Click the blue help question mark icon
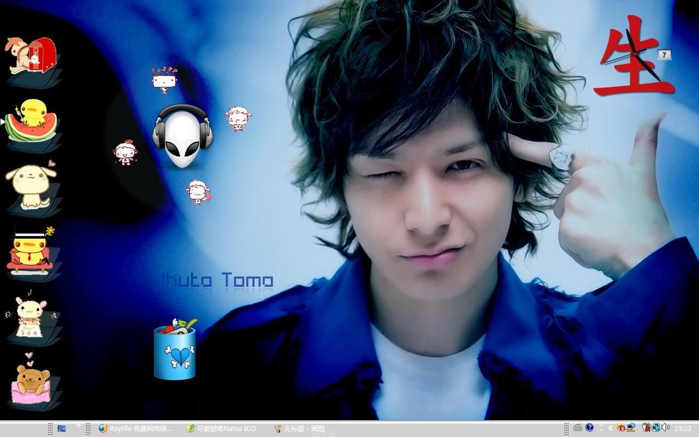The height and width of the screenshot is (437, 699). point(590,428)
